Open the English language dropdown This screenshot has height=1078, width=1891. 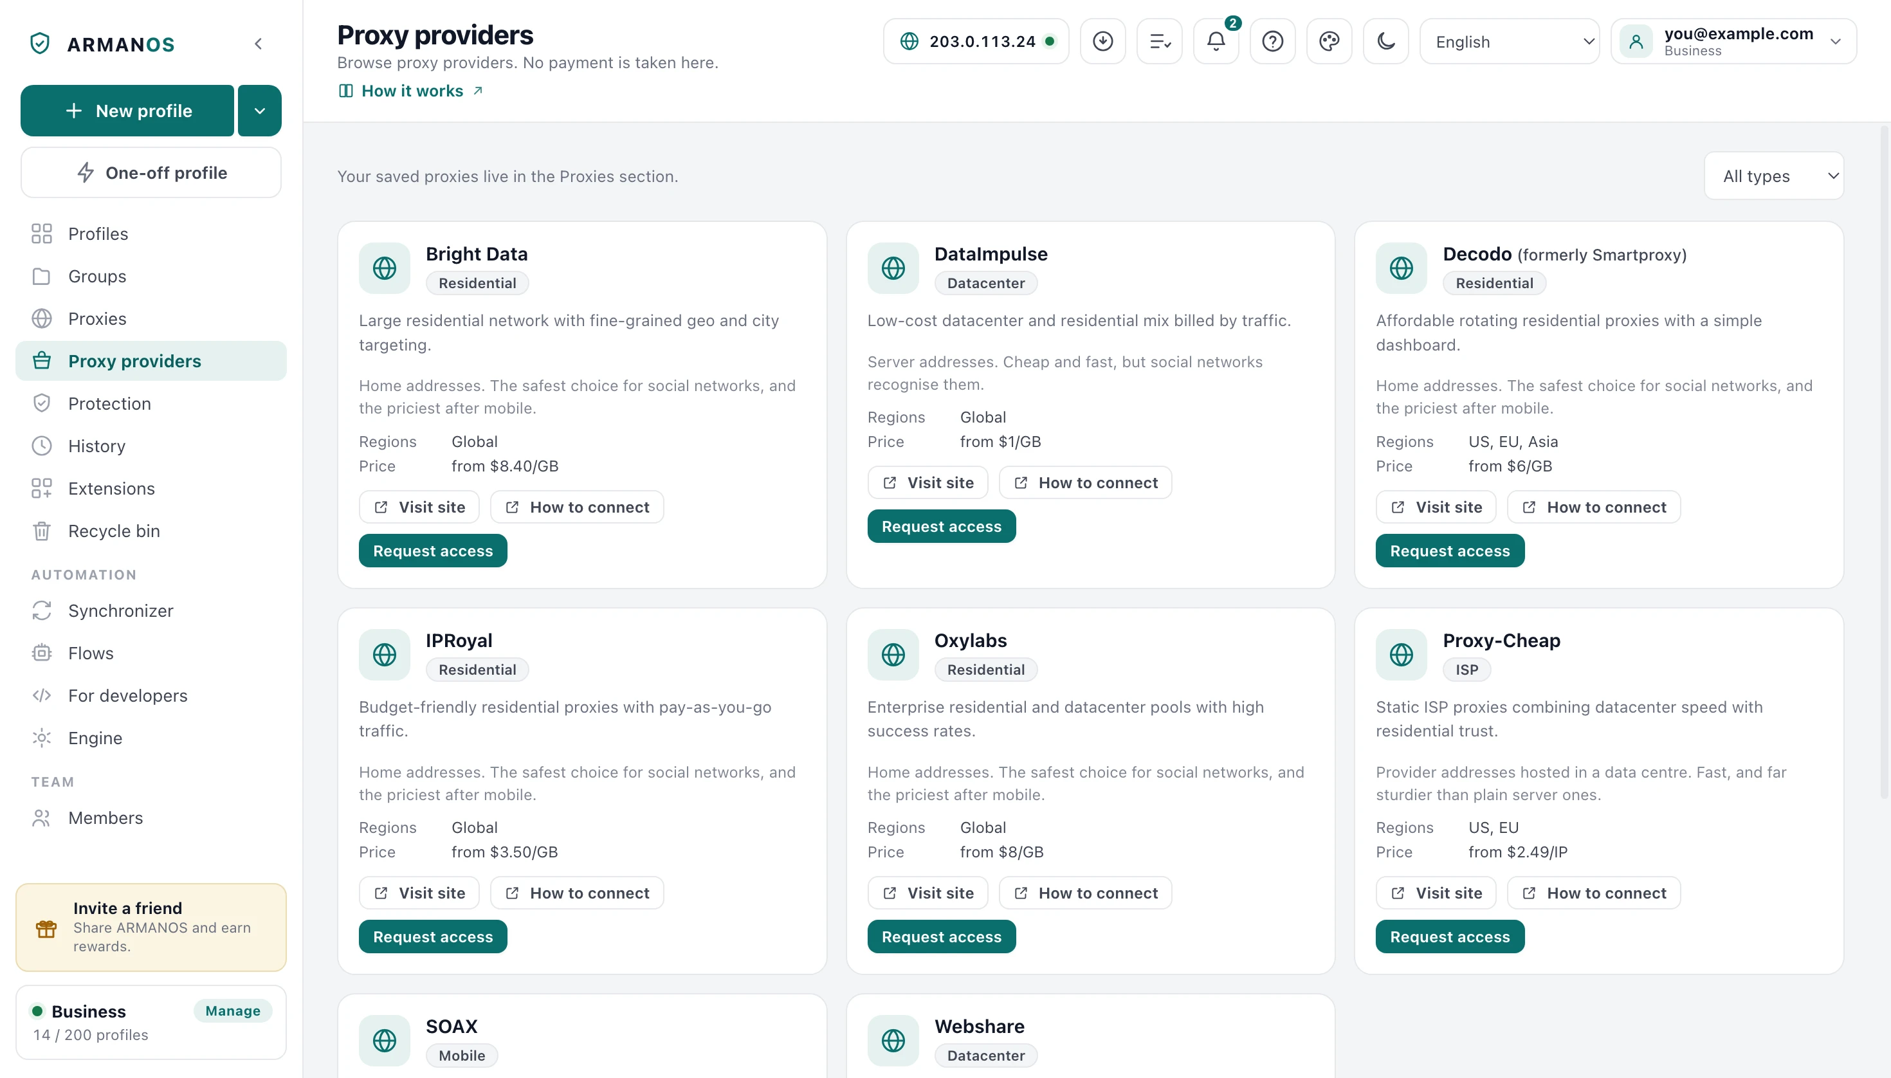pyautogui.click(x=1509, y=41)
